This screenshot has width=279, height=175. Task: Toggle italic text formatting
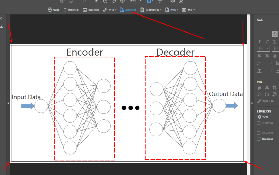(267, 42)
